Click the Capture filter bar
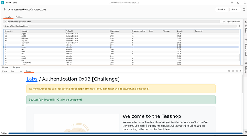 click(112, 22)
